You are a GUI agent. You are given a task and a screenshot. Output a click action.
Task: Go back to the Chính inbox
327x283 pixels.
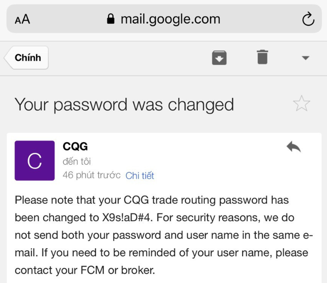(x=27, y=58)
